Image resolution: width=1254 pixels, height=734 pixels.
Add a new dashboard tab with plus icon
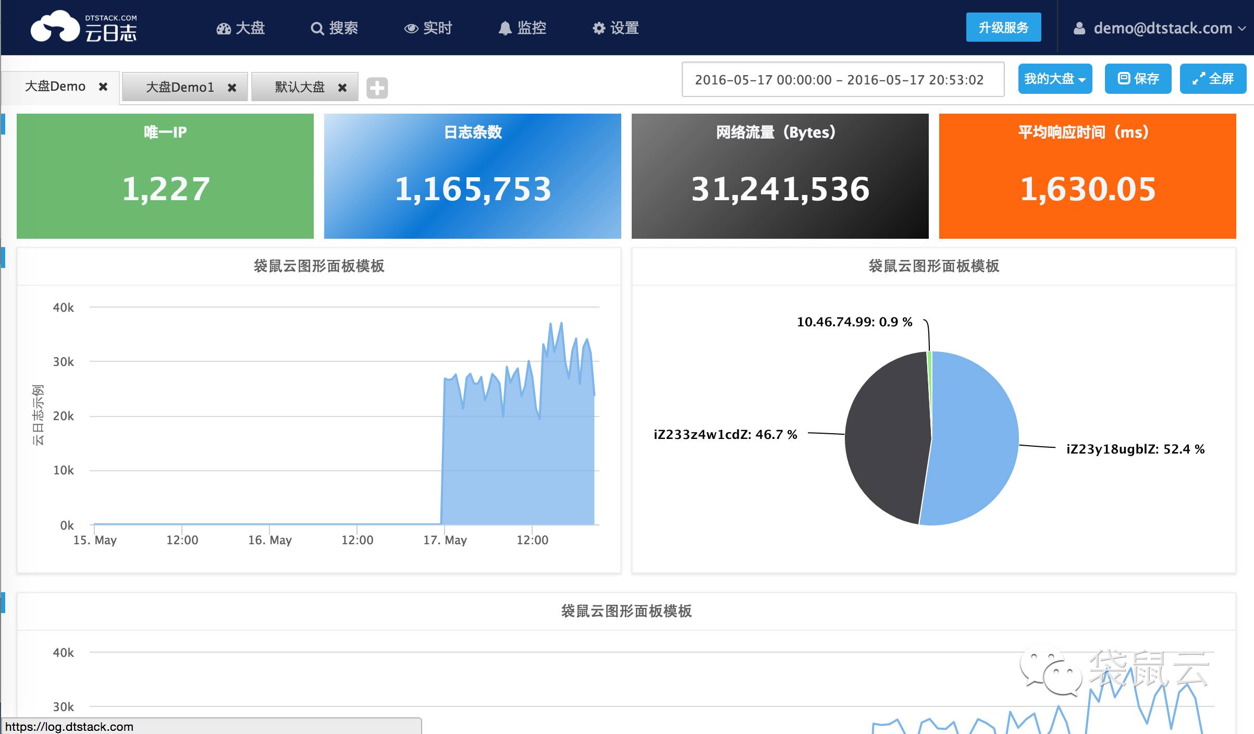click(377, 88)
